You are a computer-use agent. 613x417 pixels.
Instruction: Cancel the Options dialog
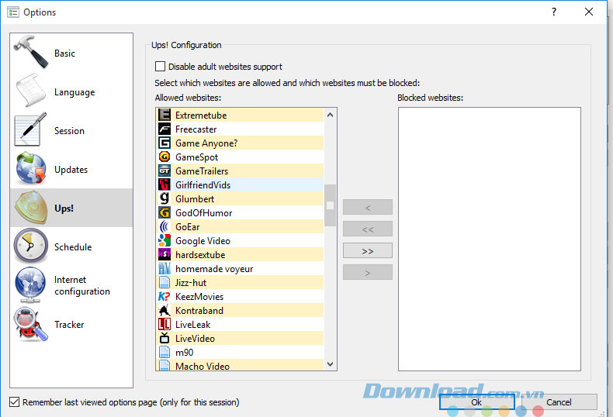point(559,402)
